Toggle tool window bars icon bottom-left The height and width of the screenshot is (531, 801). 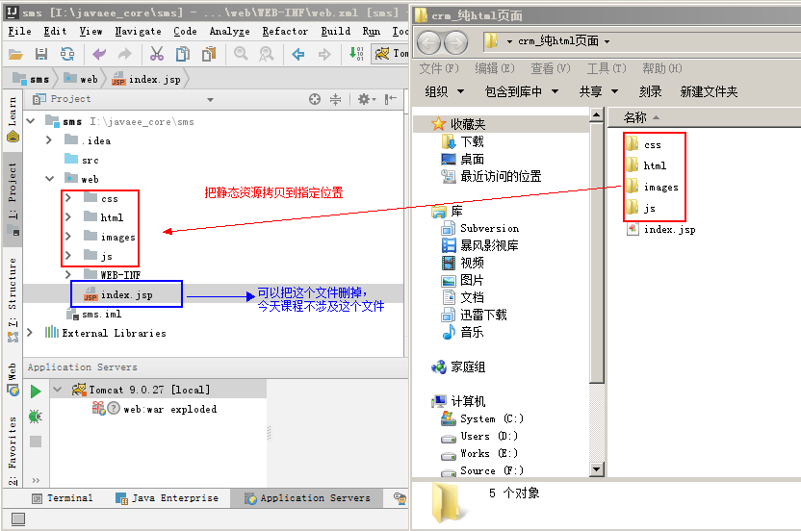click(x=18, y=519)
